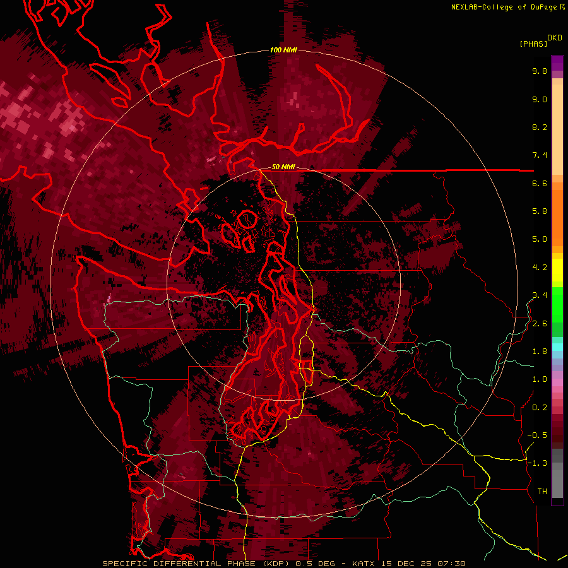Click the KATX station identifier in the caption
Screen dimensions: 568x568
[x=364, y=564]
